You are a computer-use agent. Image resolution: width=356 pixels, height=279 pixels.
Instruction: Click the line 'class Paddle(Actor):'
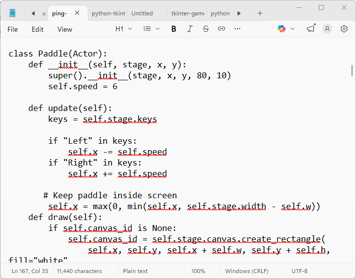coord(58,54)
